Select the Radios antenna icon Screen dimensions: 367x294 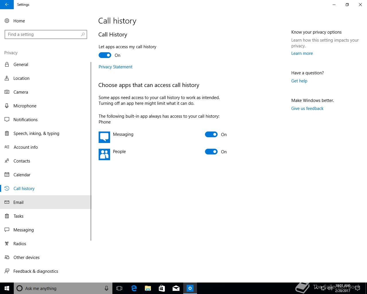(x=7, y=243)
